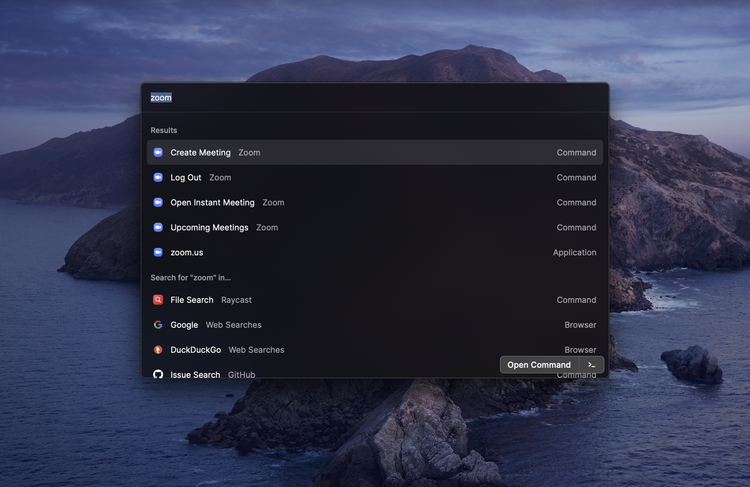Click Browser label on Google row
The height and width of the screenshot is (487, 750).
[581, 325]
